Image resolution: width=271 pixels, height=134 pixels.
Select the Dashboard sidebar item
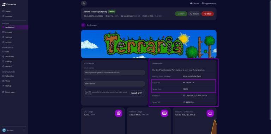[x=14, y=27]
